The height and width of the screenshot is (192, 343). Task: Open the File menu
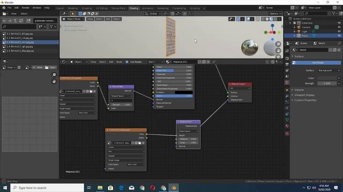click(x=10, y=7)
